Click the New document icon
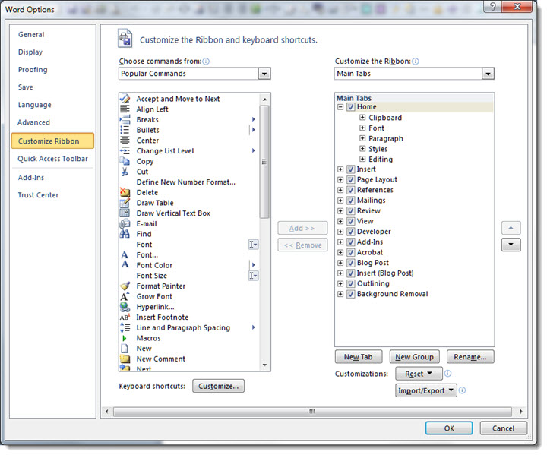 (125, 349)
